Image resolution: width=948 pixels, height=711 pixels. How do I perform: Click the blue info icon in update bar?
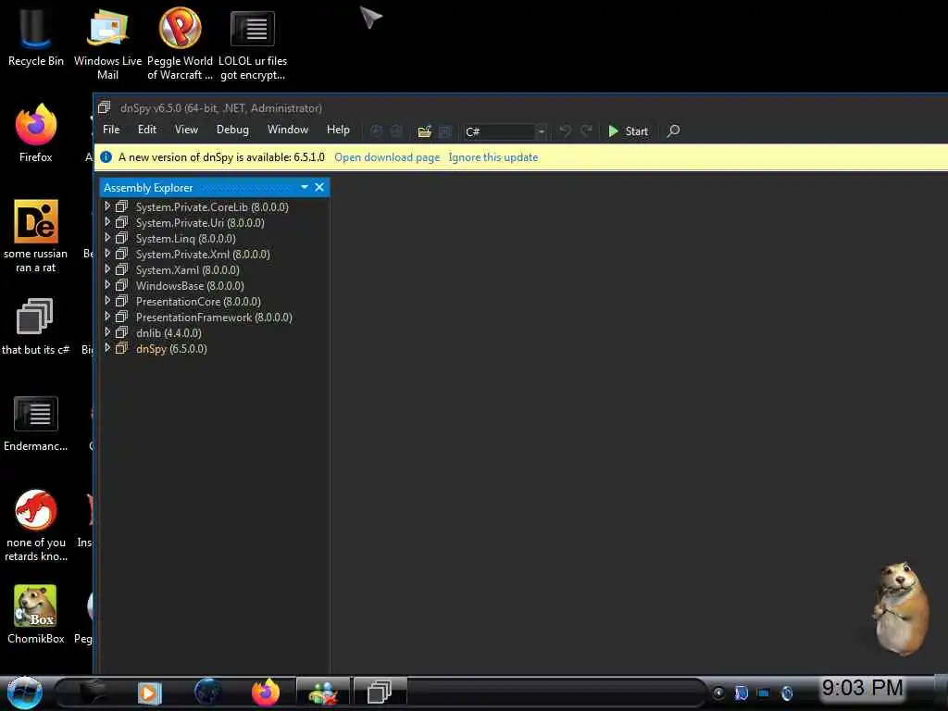tap(106, 157)
